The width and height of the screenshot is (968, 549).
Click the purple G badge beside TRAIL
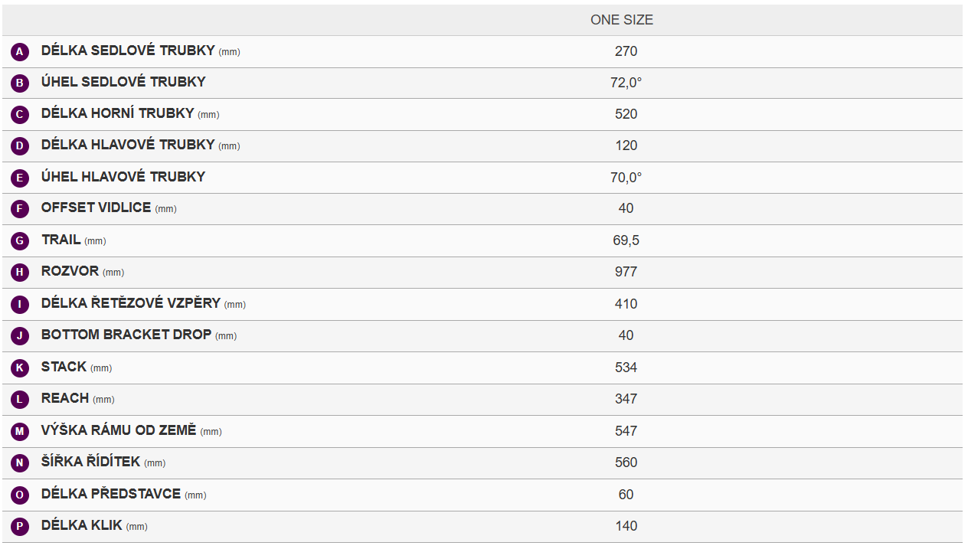click(x=20, y=241)
